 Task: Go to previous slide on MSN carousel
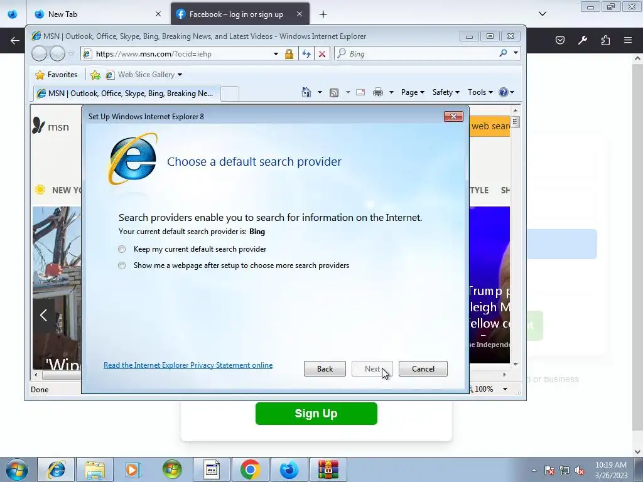(43, 315)
